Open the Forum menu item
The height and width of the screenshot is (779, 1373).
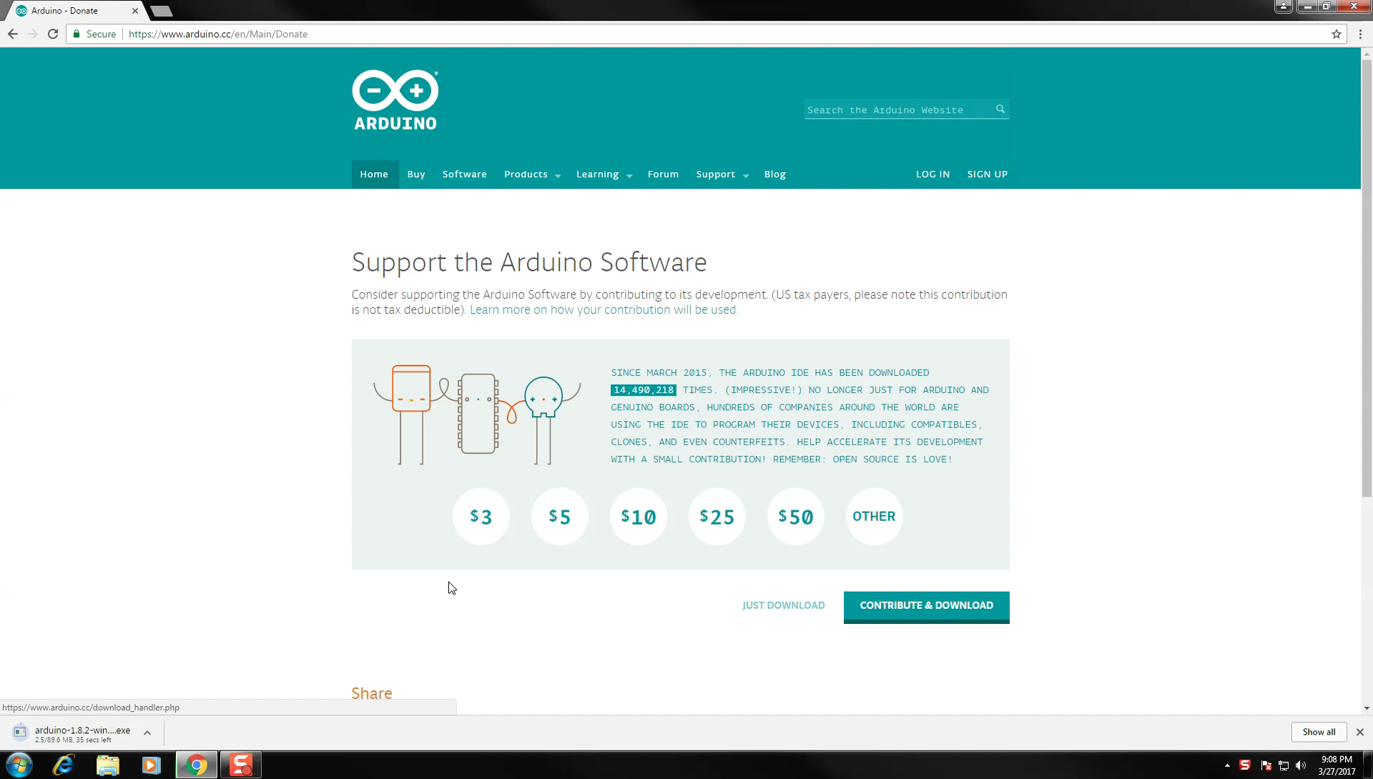(663, 174)
